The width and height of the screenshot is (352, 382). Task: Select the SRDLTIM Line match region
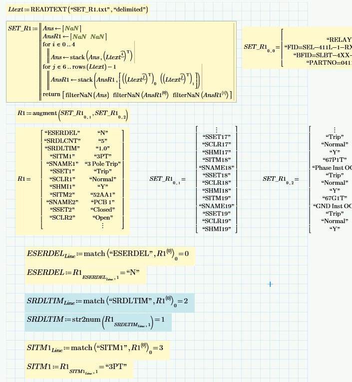tap(110, 303)
